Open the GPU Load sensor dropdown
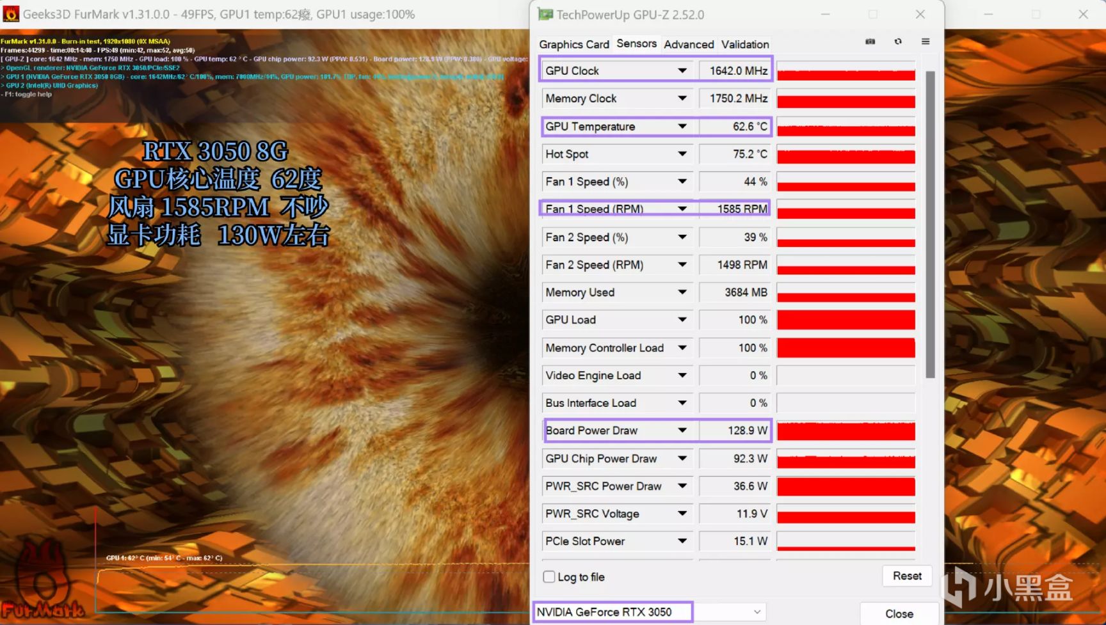This screenshot has width=1106, height=625. coord(682,319)
